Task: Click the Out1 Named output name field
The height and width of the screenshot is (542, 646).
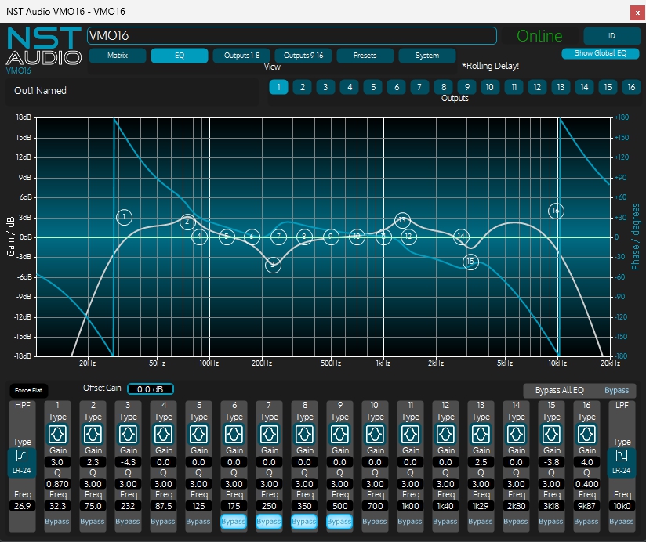Action: pyautogui.click(x=132, y=91)
